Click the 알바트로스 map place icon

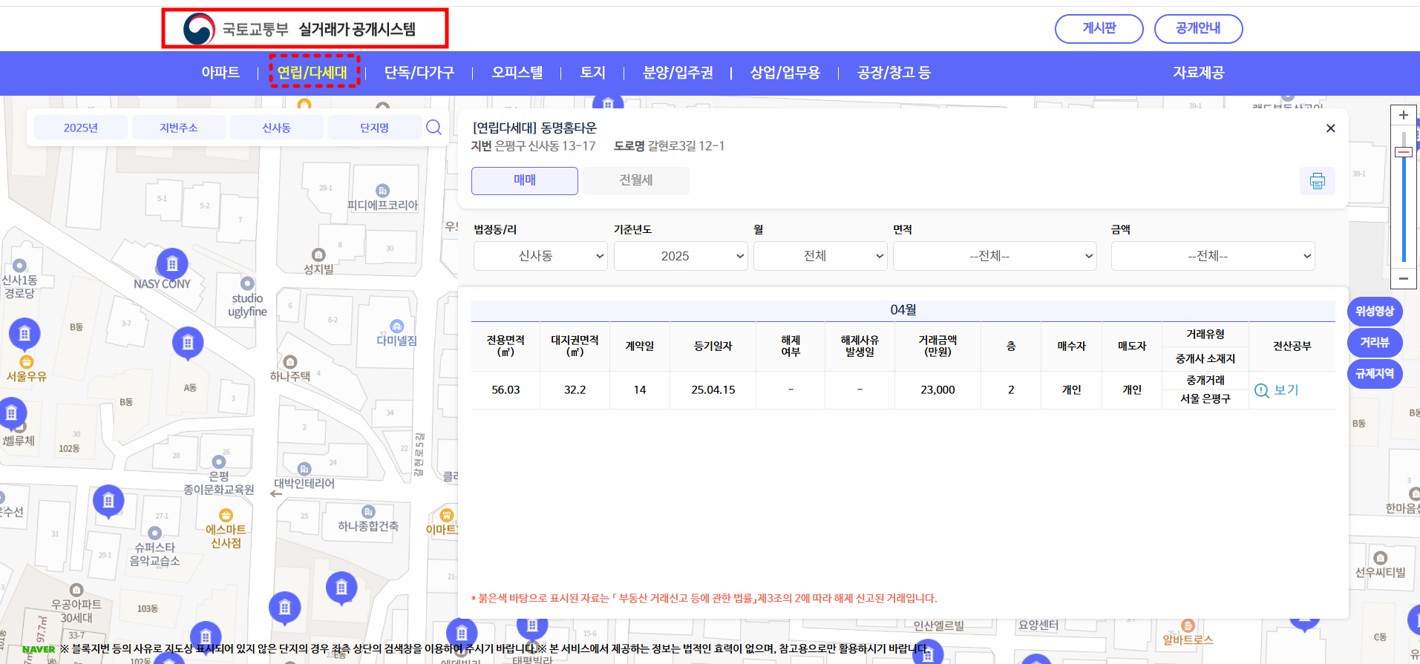pos(1188,625)
